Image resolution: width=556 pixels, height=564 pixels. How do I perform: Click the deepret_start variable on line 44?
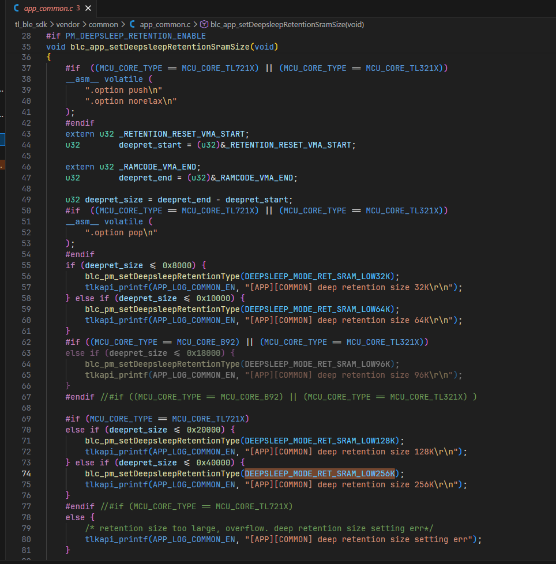click(x=150, y=145)
